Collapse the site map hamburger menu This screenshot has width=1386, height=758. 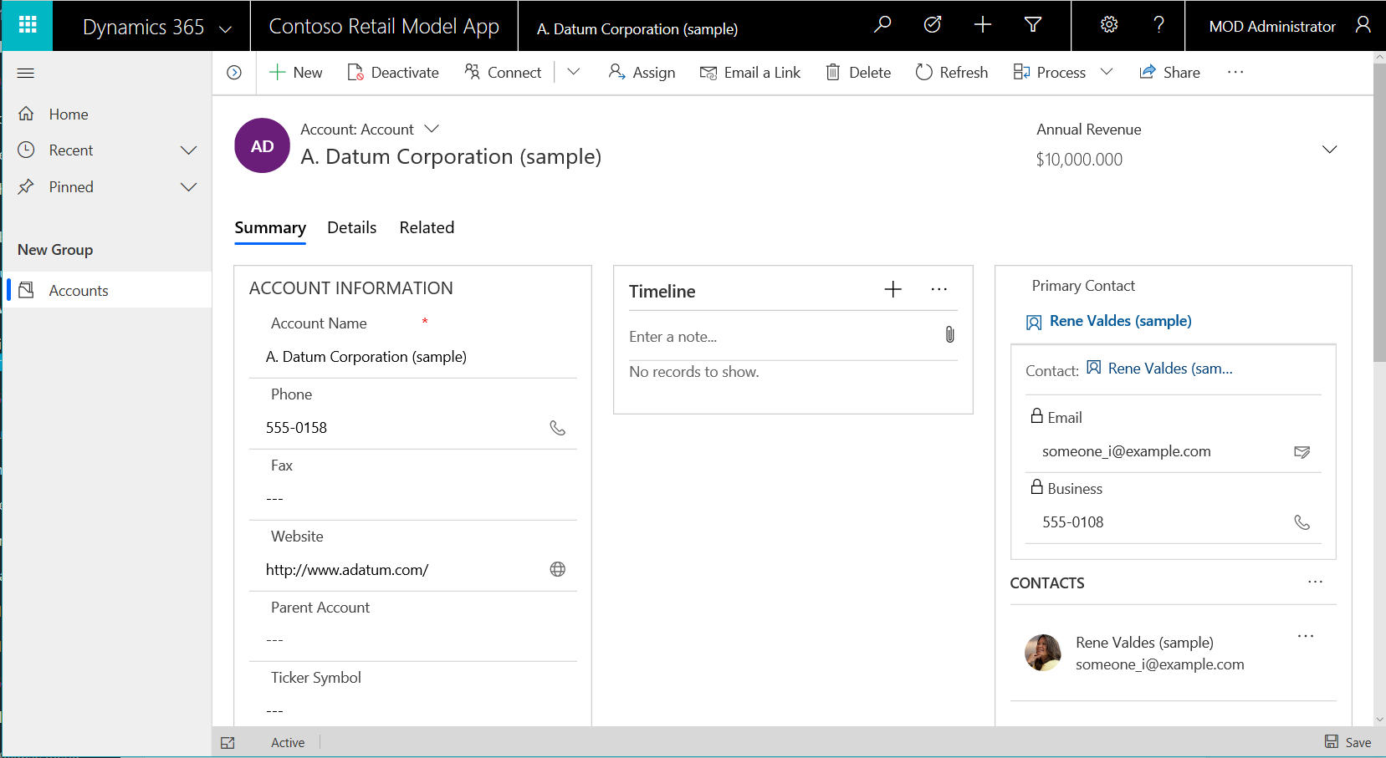(26, 74)
